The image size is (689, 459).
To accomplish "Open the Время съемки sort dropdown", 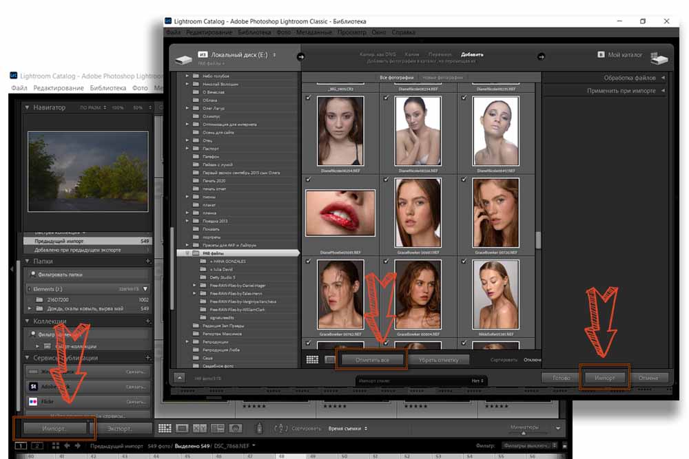I will [347, 428].
